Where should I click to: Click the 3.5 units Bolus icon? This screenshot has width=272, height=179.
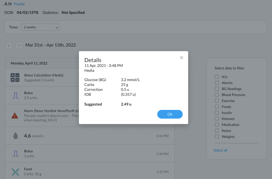pos(16,95)
